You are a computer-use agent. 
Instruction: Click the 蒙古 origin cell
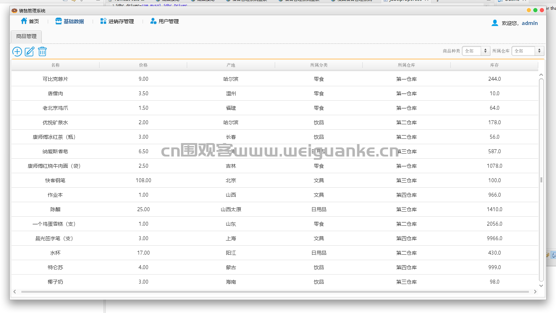click(x=231, y=267)
